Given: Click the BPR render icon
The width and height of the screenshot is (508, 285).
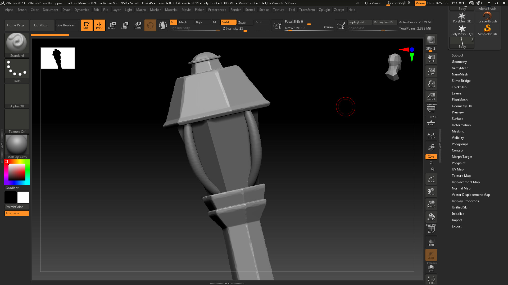Looking at the screenshot, I should [x=431, y=40].
